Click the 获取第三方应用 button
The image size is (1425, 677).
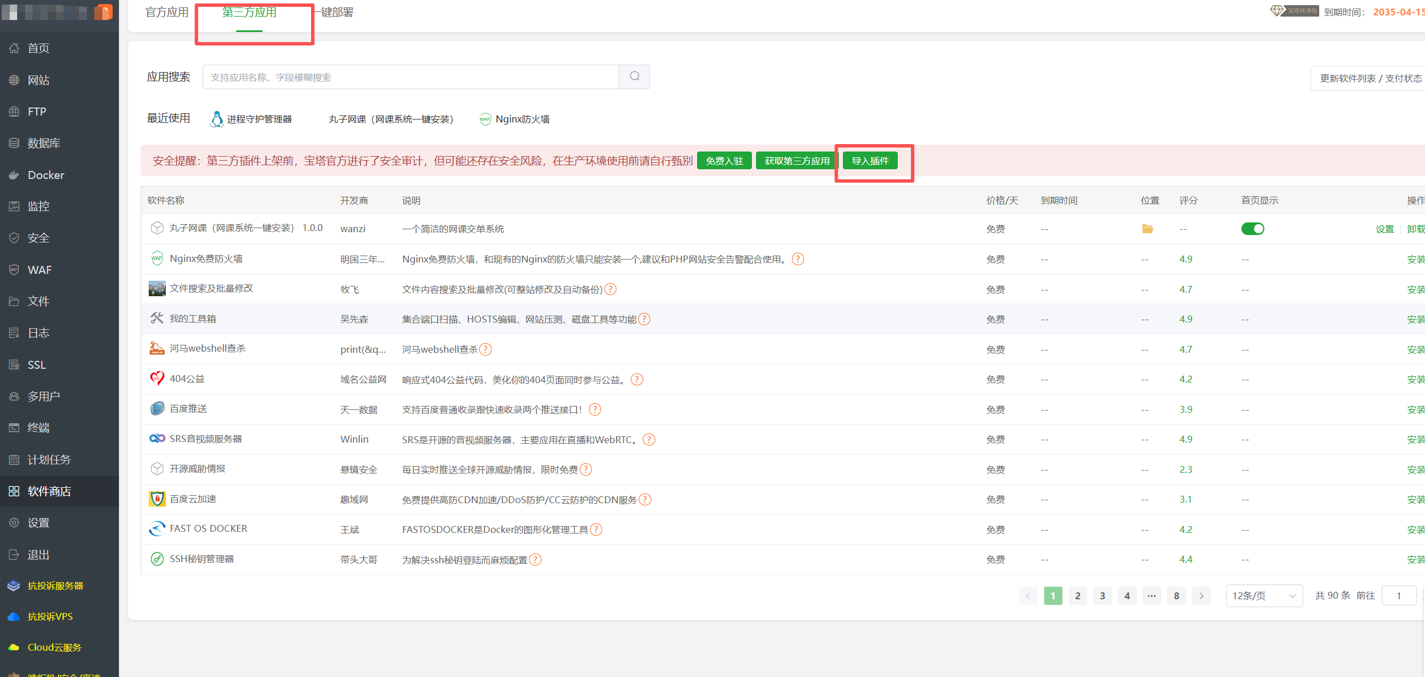click(x=797, y=161)
